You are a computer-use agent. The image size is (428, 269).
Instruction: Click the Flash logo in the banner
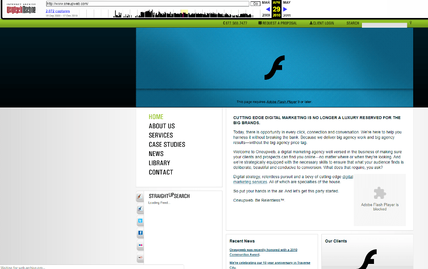[275, 67]
